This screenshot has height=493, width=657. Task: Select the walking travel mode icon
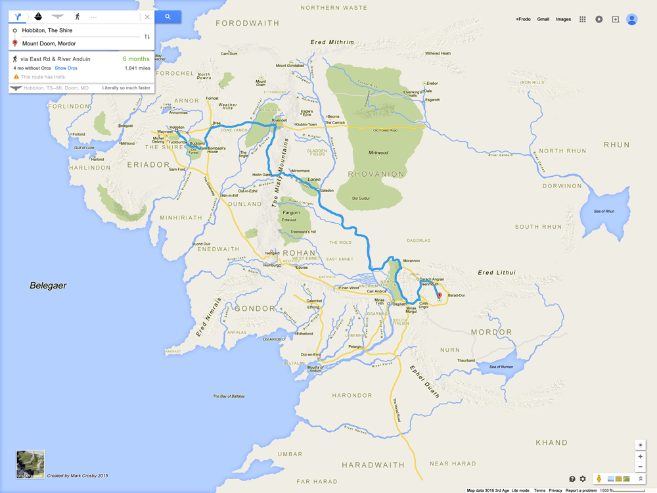77,16
